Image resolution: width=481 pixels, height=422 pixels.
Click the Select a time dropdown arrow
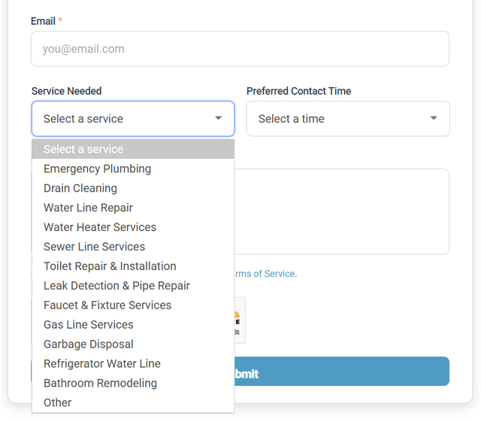433,119
